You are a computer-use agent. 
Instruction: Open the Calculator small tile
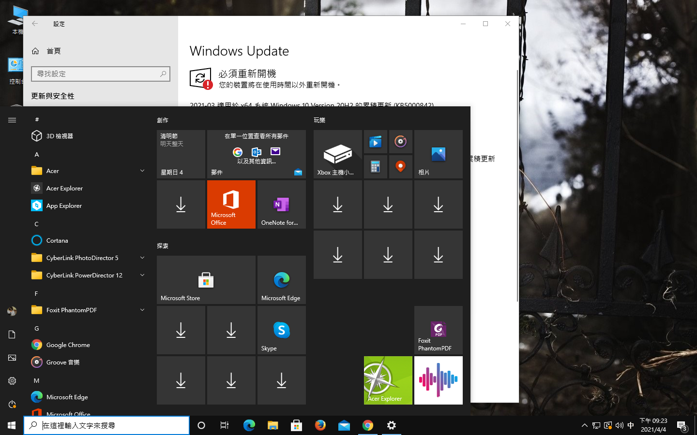376,167
